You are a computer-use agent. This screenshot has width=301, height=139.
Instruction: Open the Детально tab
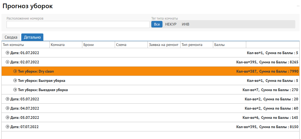tap(32, 37)
